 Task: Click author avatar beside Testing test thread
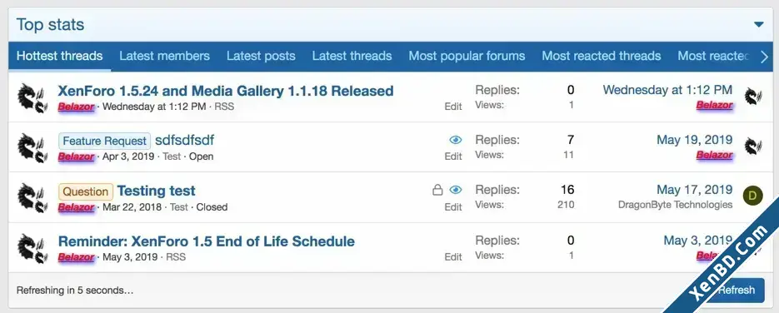coord(32,197)
